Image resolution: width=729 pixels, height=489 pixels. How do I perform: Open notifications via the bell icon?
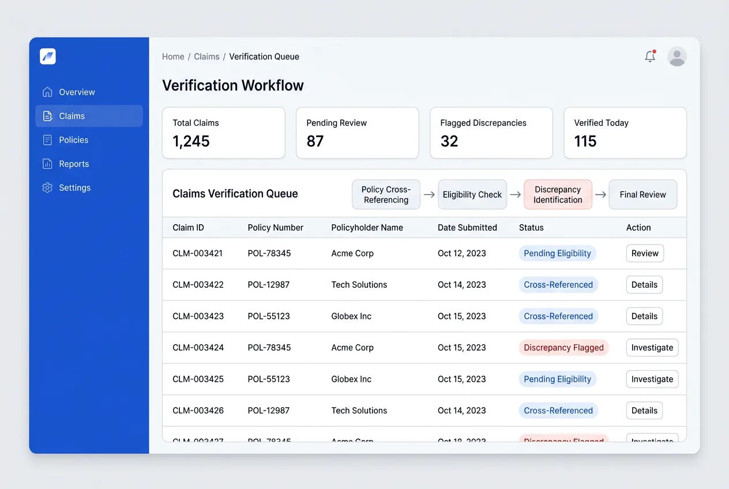click(x=649, y=56)
